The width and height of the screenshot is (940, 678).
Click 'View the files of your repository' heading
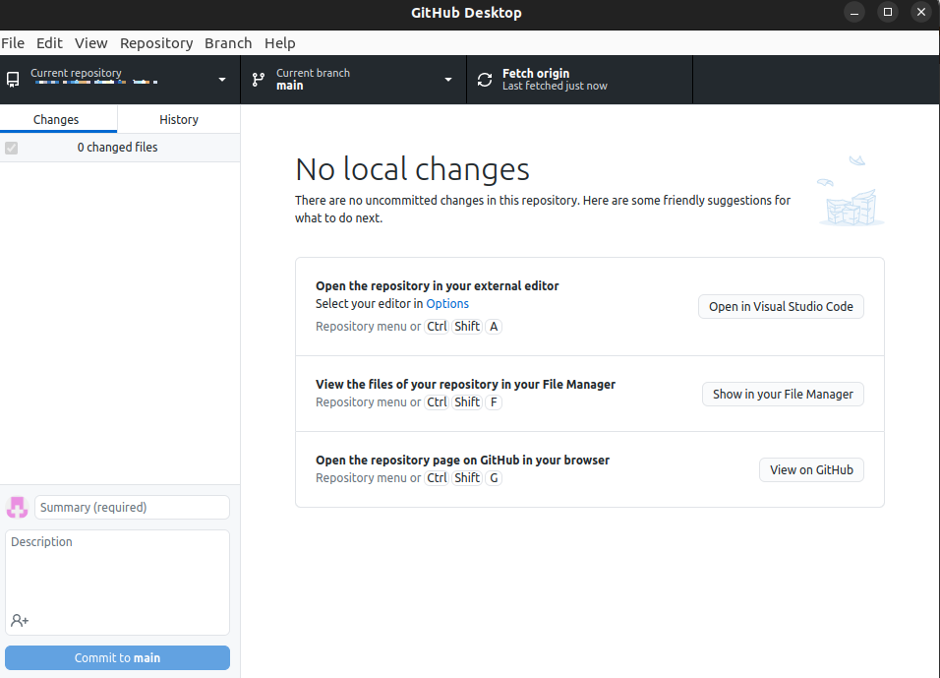[465, 384]
